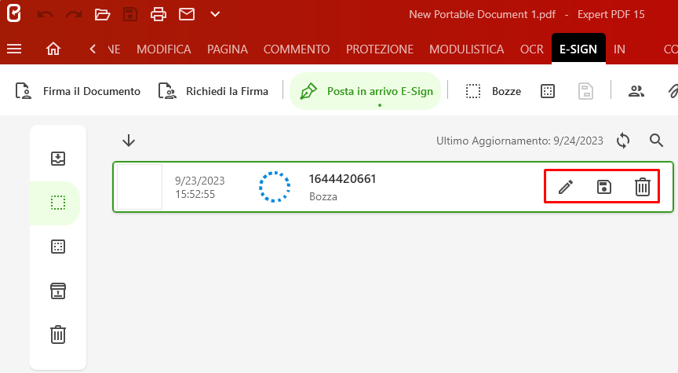
Task: Open the hamburger menu
Action: click(x=14, y=49)
